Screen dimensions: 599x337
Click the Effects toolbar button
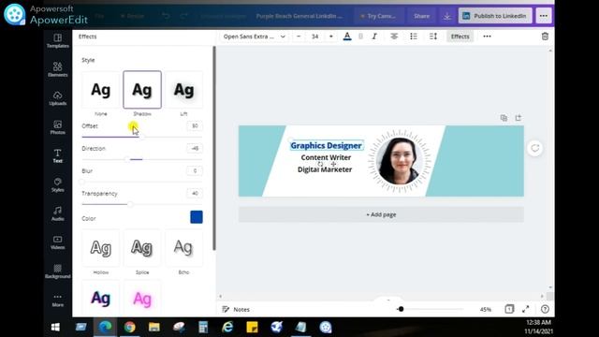pos(460,37)
